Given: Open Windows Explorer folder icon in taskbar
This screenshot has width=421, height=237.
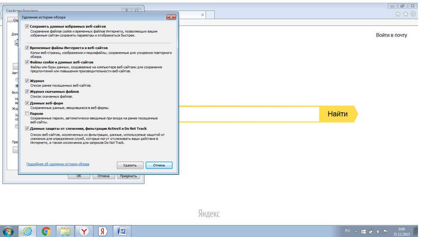Looking at the screenshot, I should point(65,231).
